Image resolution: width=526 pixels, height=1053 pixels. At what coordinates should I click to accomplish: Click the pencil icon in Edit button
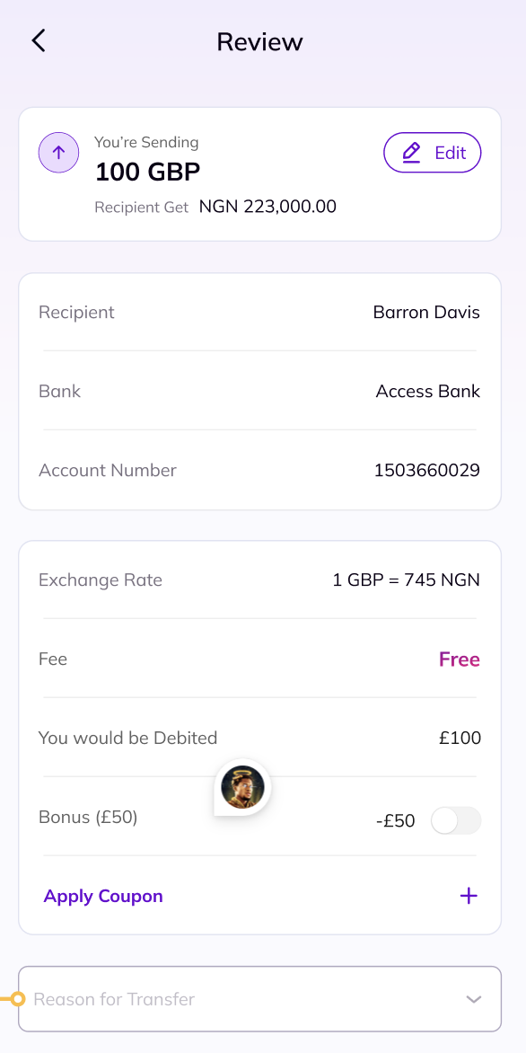point(411,153)
